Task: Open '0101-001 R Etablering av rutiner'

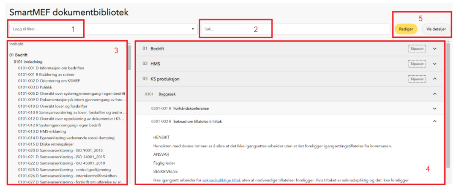Action: (46, 75)
